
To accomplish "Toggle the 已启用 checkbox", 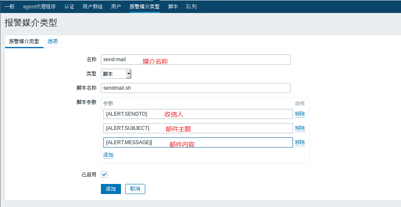I will pos(104,174).
